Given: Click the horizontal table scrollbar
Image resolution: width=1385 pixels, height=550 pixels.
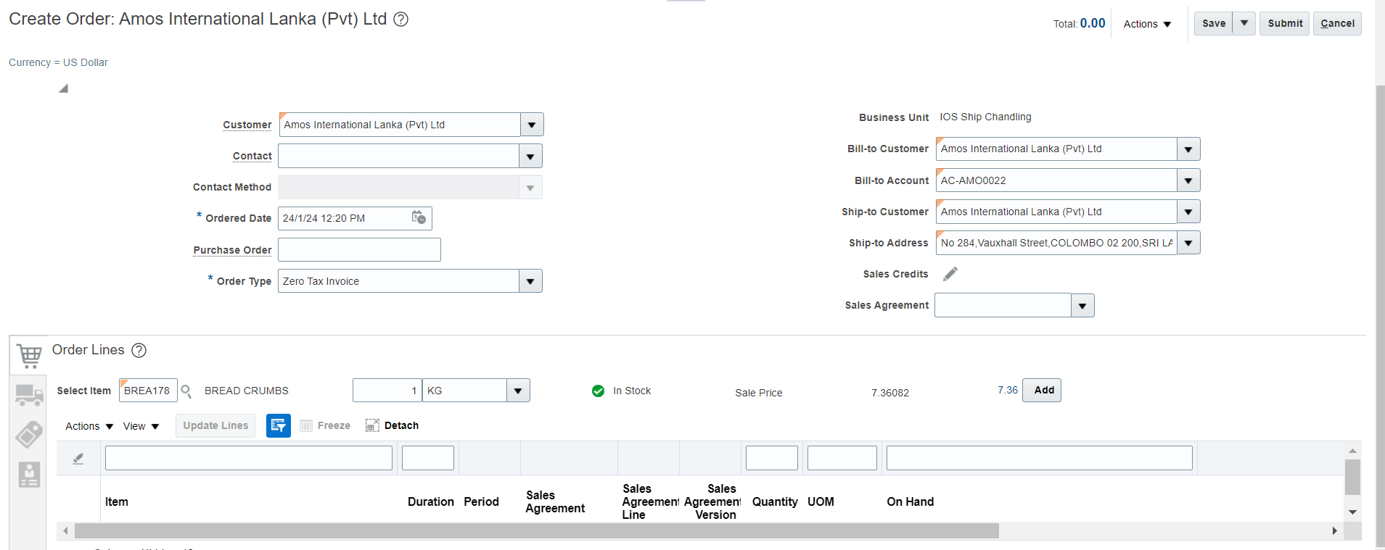Looking at the screenshot, I should [537, 531].
